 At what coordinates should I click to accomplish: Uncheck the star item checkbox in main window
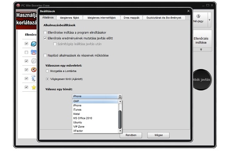26,87
